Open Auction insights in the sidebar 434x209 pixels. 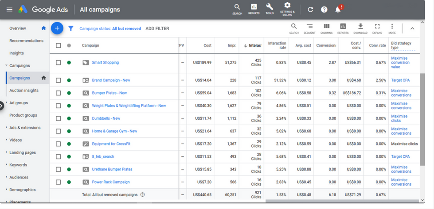(24, 91)
